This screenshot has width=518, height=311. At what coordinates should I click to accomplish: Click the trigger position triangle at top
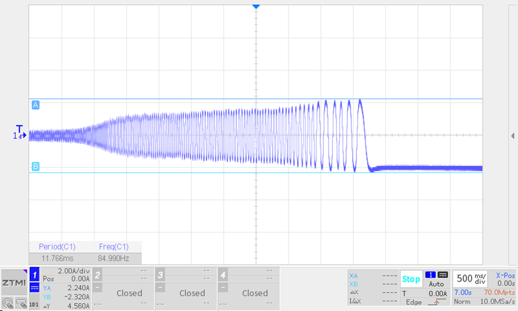click(256, 7)
